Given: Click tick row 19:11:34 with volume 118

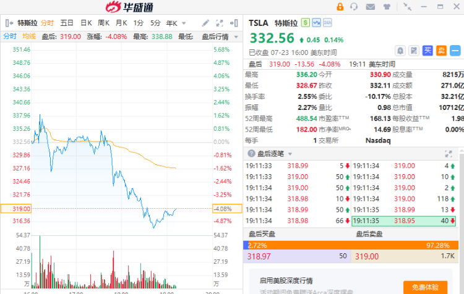Looking at the screenshot, I should coord(403,199).
